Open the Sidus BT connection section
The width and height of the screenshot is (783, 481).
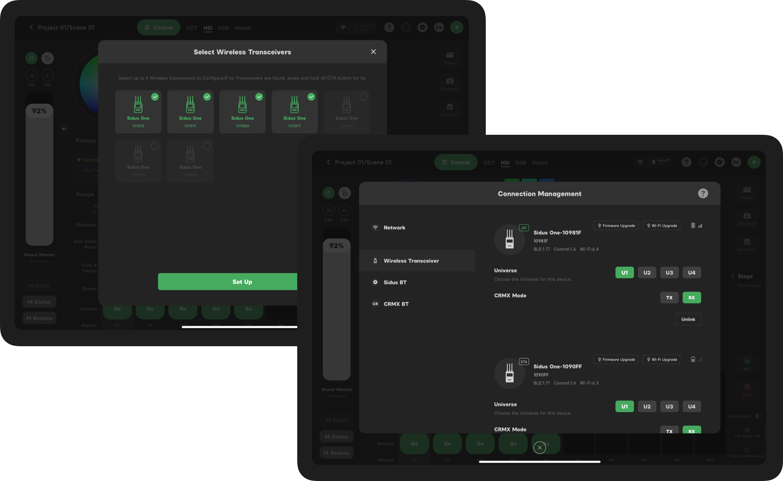pos(395,282)
